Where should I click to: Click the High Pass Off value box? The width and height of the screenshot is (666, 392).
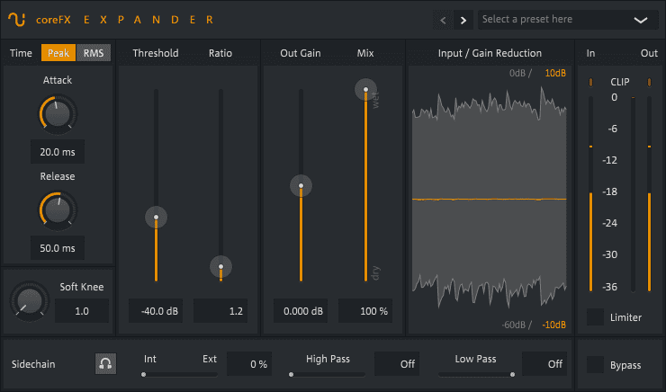point(397,364)
